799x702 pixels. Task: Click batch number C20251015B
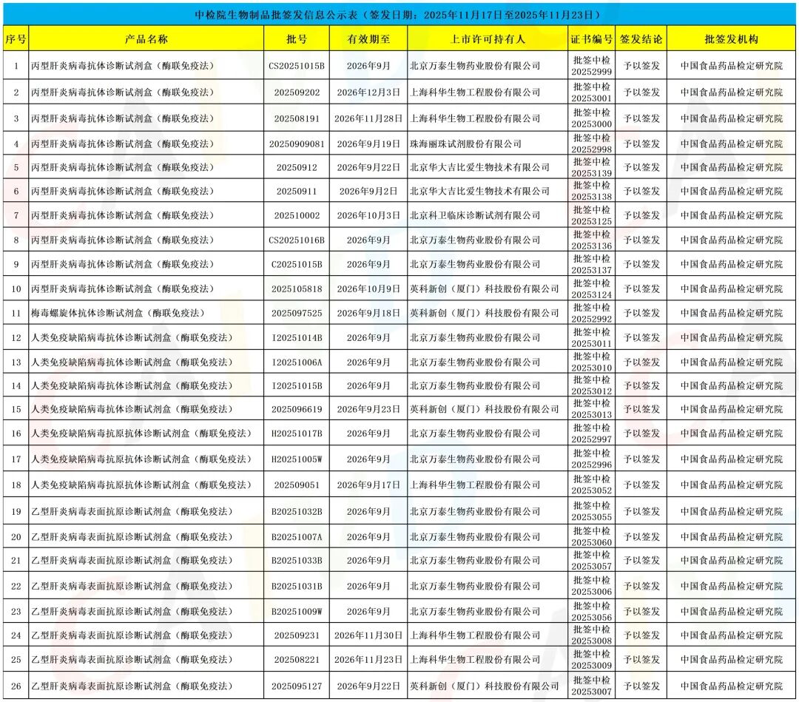pyautogui.click(x=297, y=264)
